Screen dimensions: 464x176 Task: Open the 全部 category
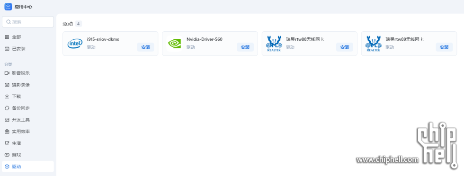click(x=28, y=37)
